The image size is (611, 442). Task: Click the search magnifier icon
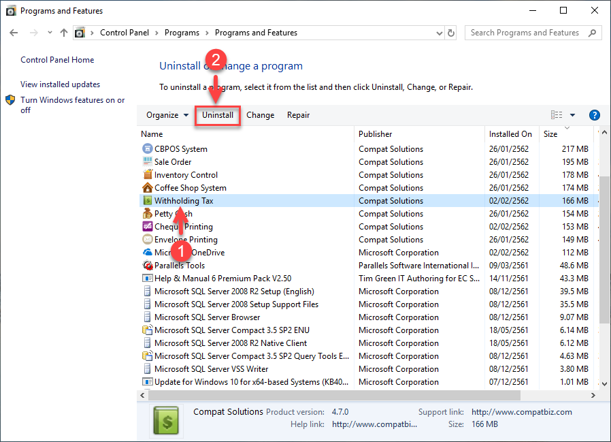[x=593, y=33]
